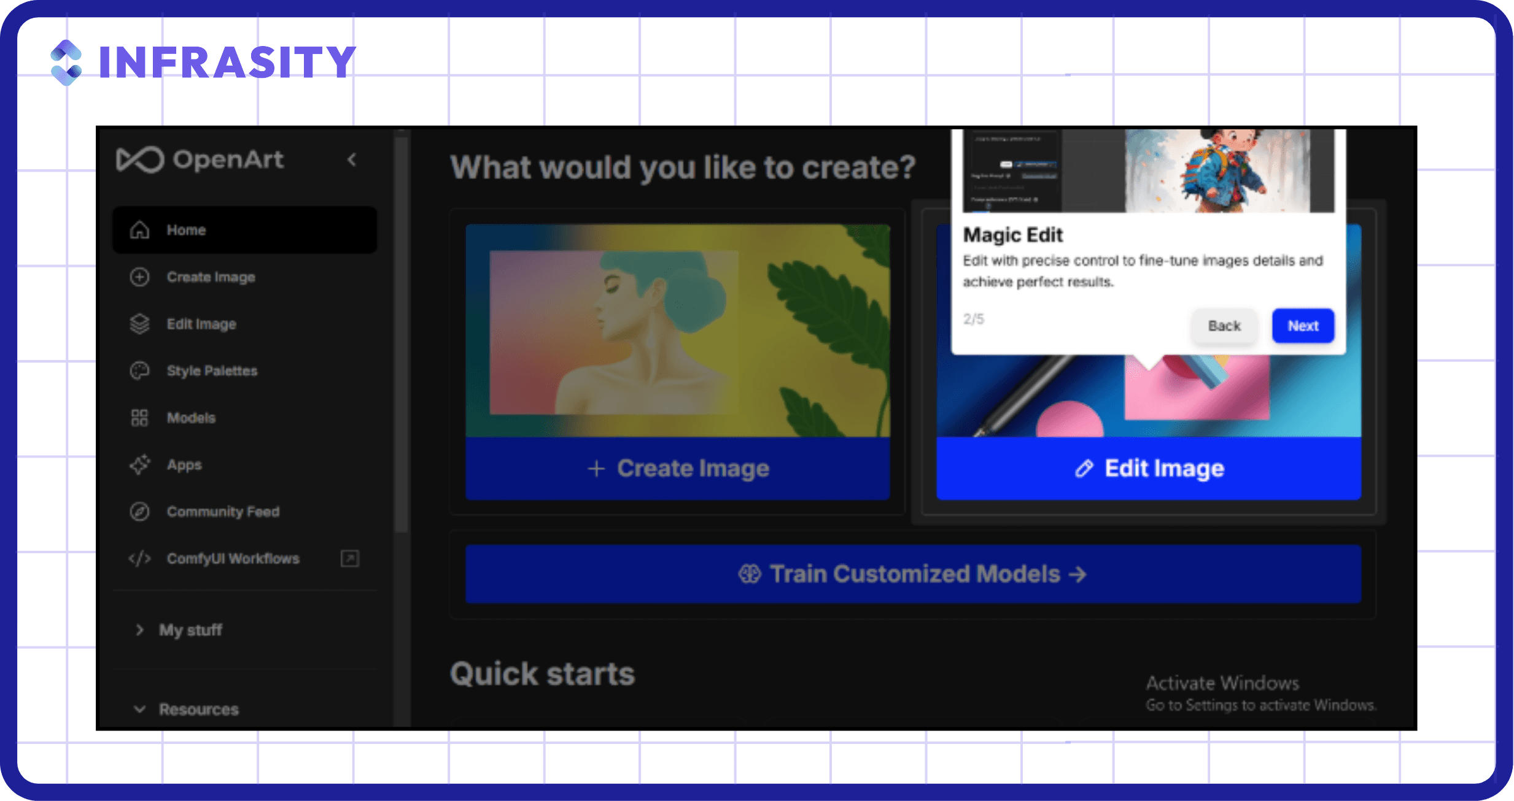
Task: Click the Home house icon in sidebar
Action: click(140, 230)
